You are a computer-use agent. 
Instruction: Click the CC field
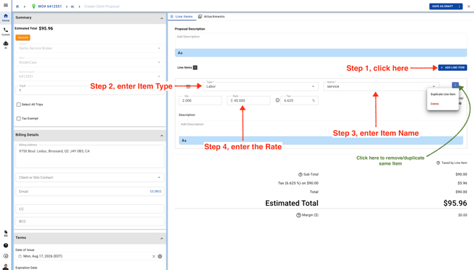click(x=90, y=209)
